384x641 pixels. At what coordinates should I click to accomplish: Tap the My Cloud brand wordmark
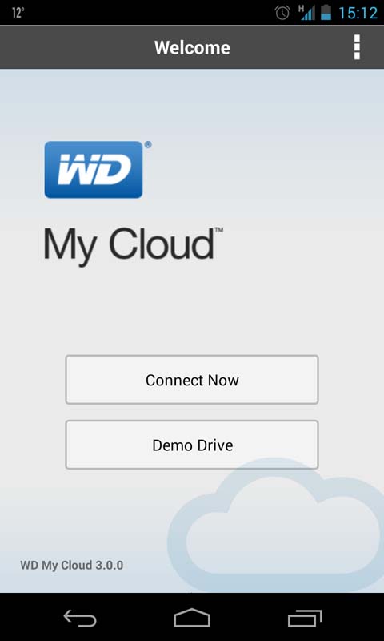(x=133, y=246)
